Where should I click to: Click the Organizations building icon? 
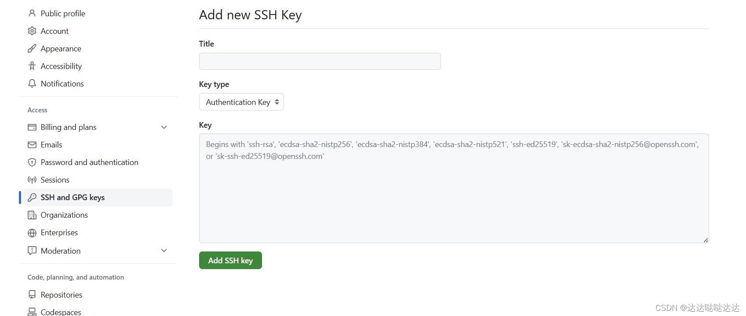(32, 215)
